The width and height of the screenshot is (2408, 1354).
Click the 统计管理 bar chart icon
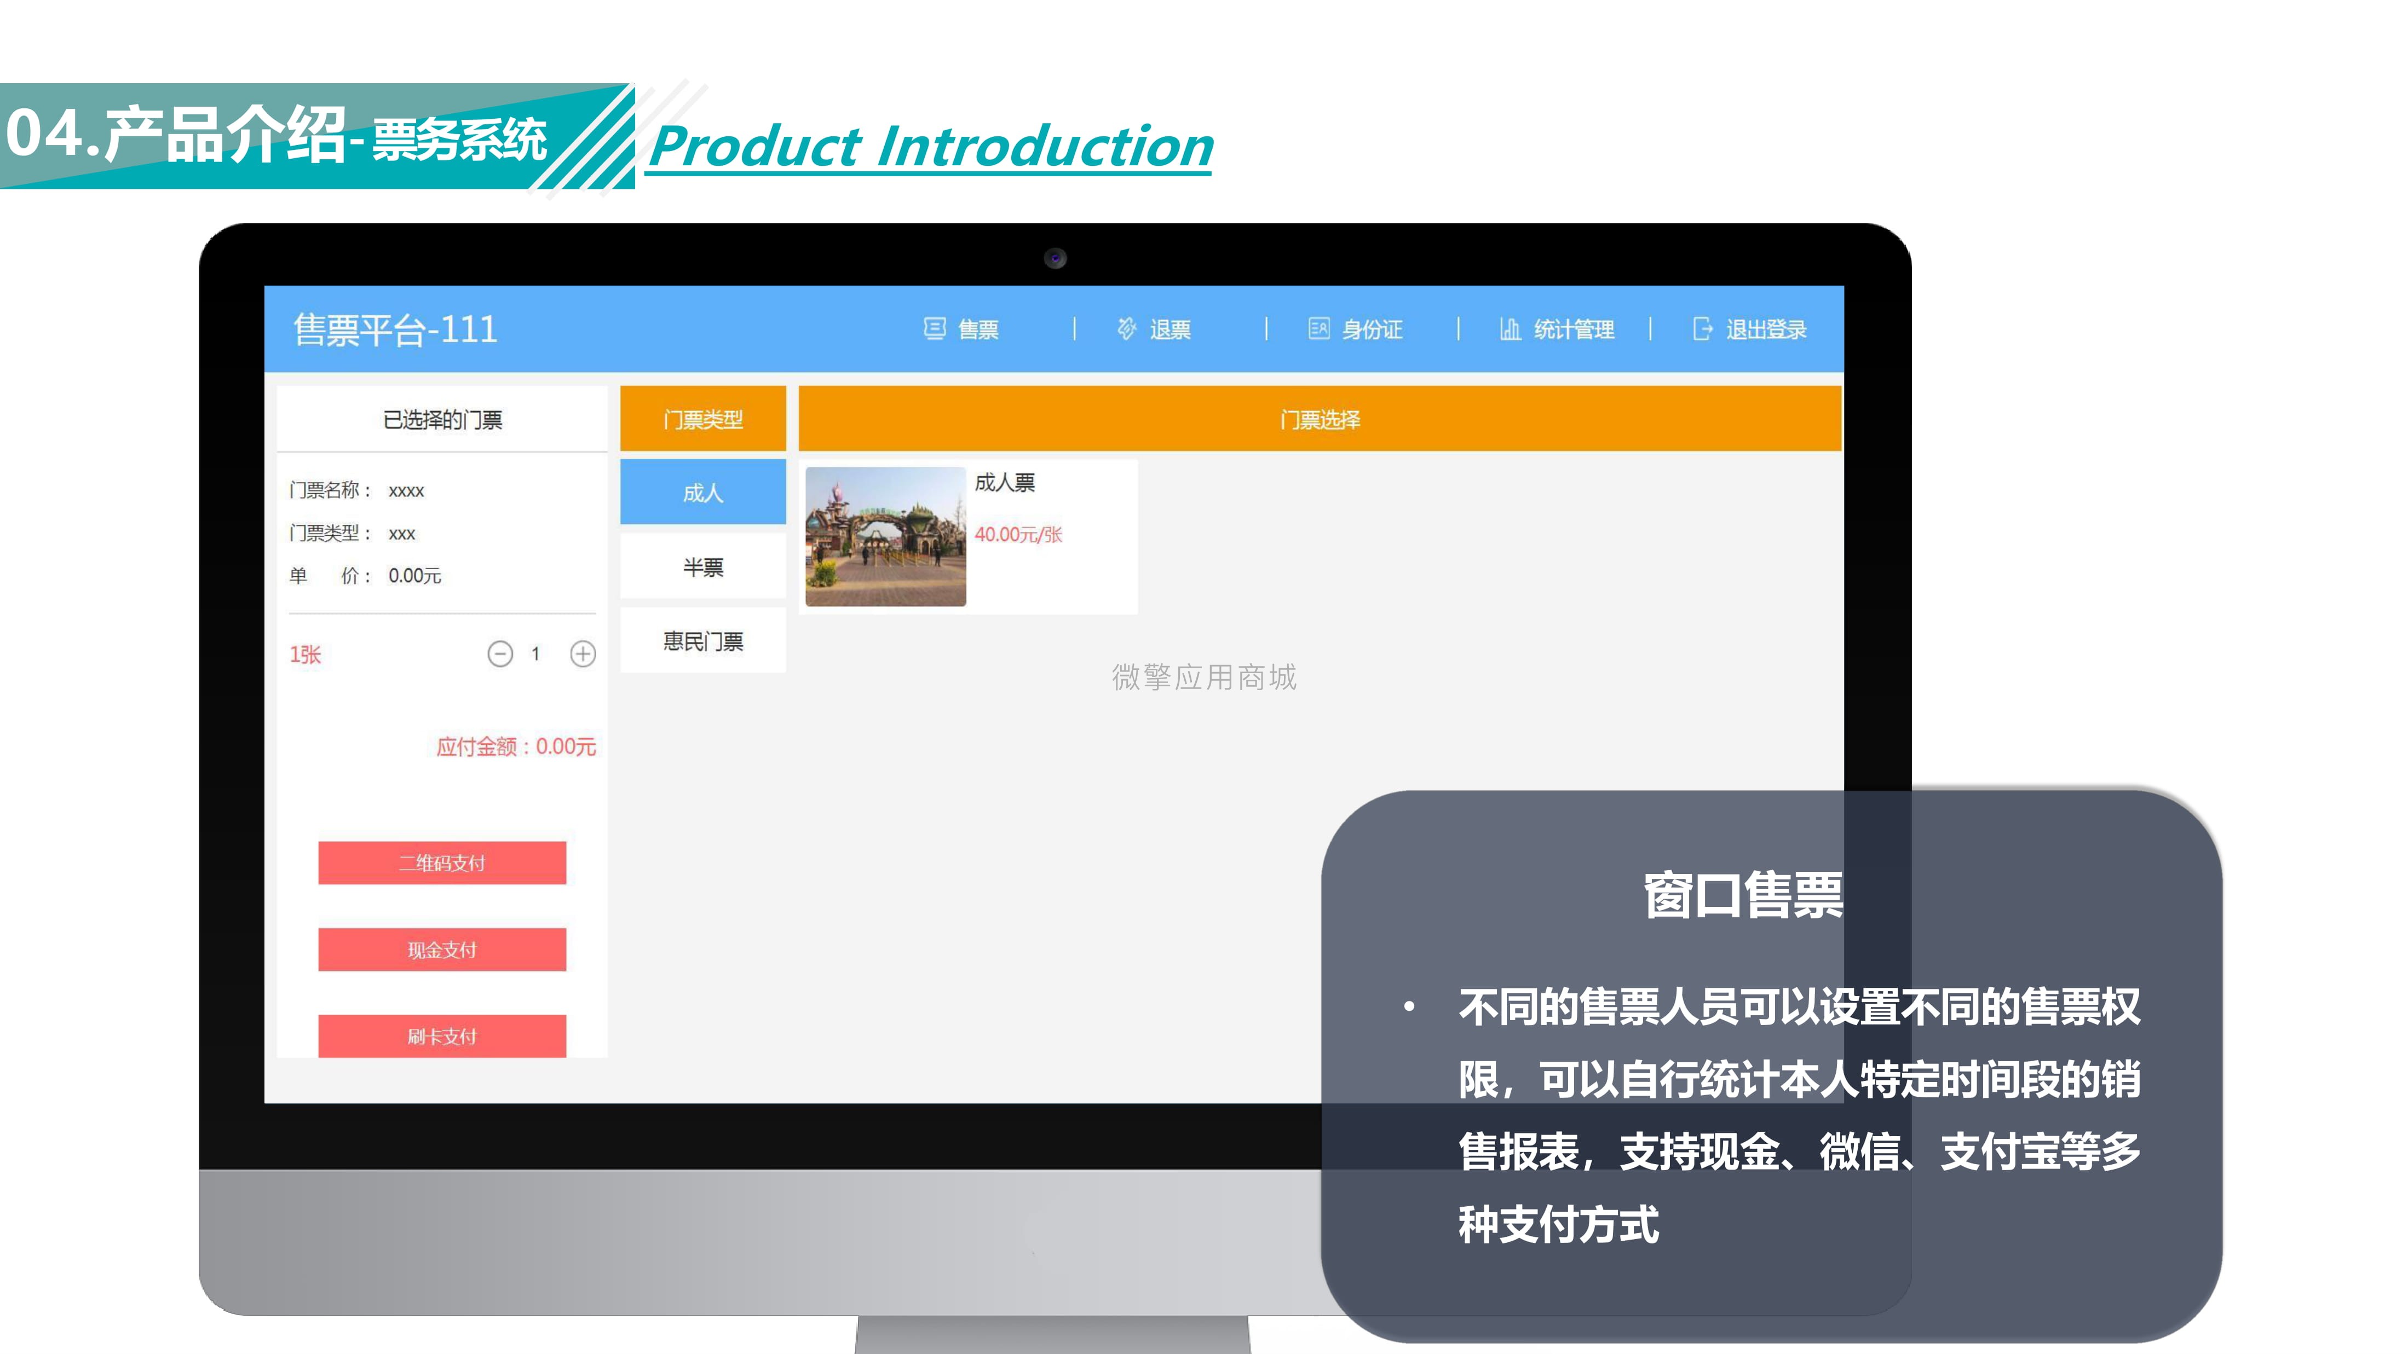[x=1510, y=329]
